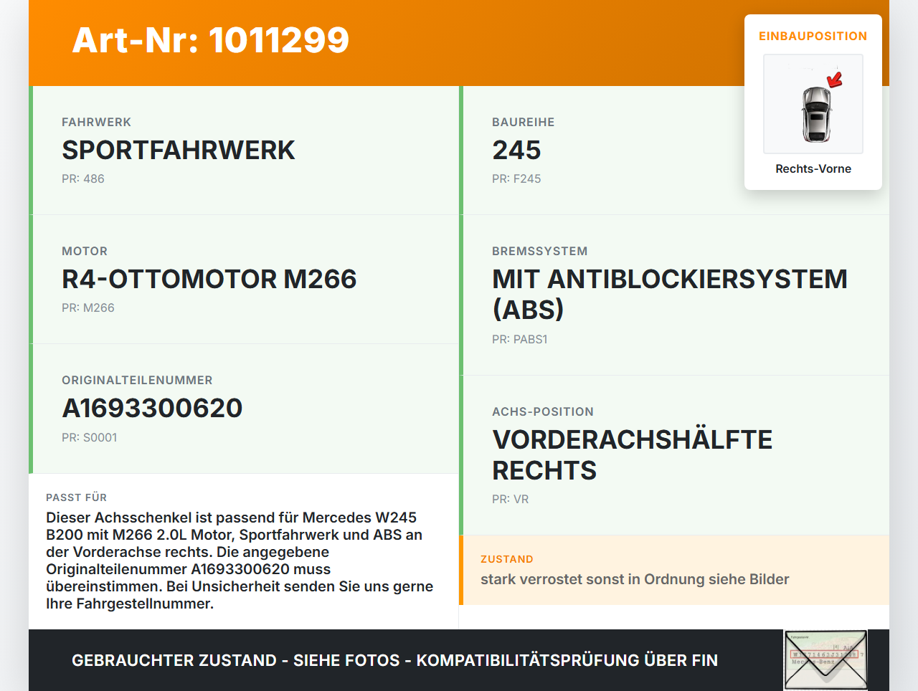
Task: Click 'PR: 486' code text
Action: pos(83,179)
